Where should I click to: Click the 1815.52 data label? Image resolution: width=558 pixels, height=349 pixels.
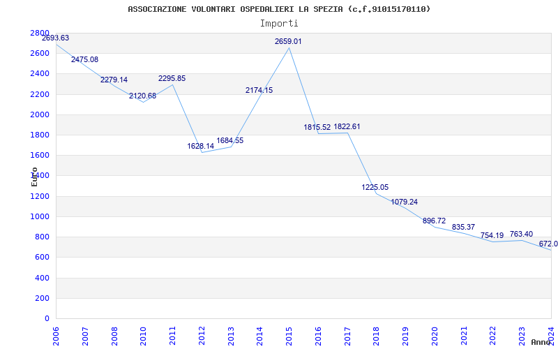pos(317,128)
